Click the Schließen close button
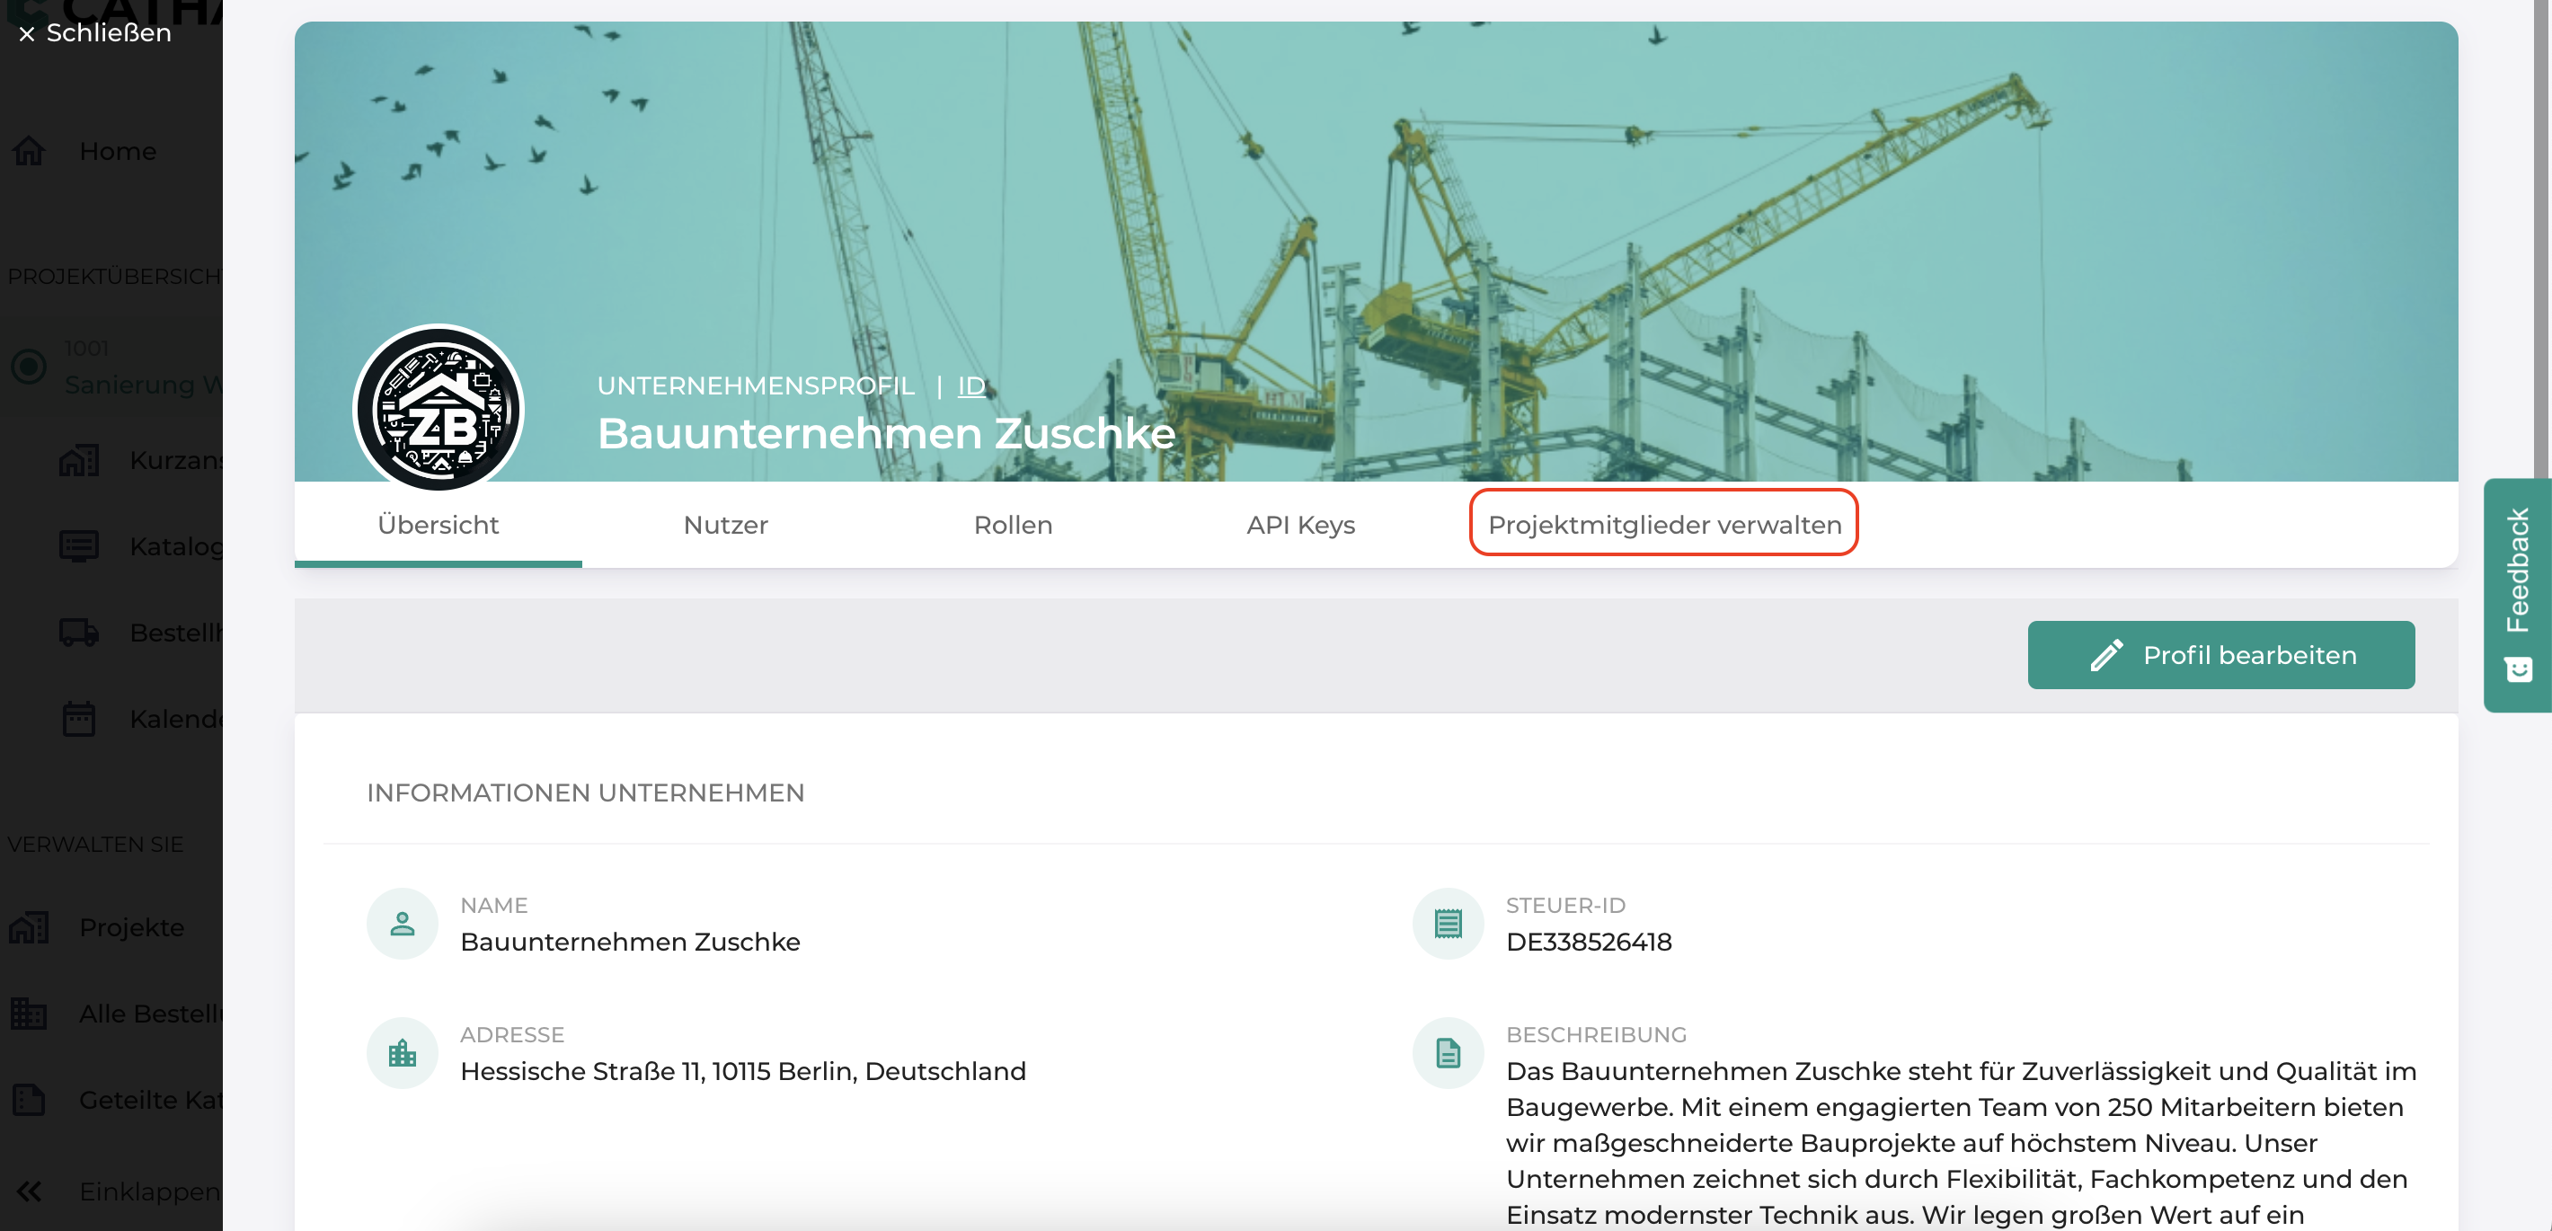 [x=95, y=32]
